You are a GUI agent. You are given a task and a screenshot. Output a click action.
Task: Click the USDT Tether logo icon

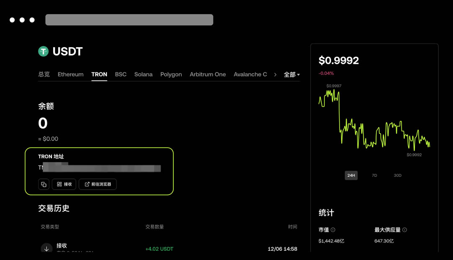[x=44, y=51]
